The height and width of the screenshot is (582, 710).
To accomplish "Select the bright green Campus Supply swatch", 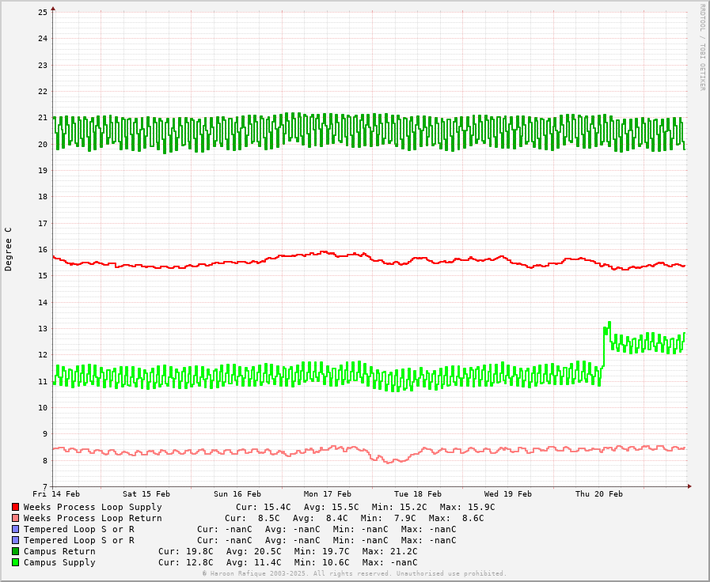I will (15, 562).
